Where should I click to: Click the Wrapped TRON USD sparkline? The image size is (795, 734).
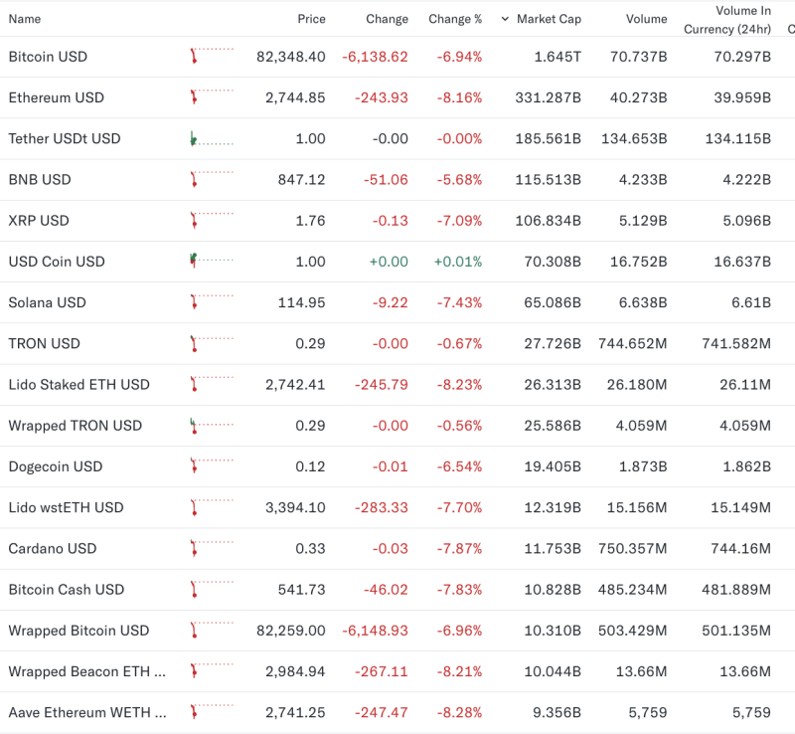pyautogui.click(x=209, y=426)
